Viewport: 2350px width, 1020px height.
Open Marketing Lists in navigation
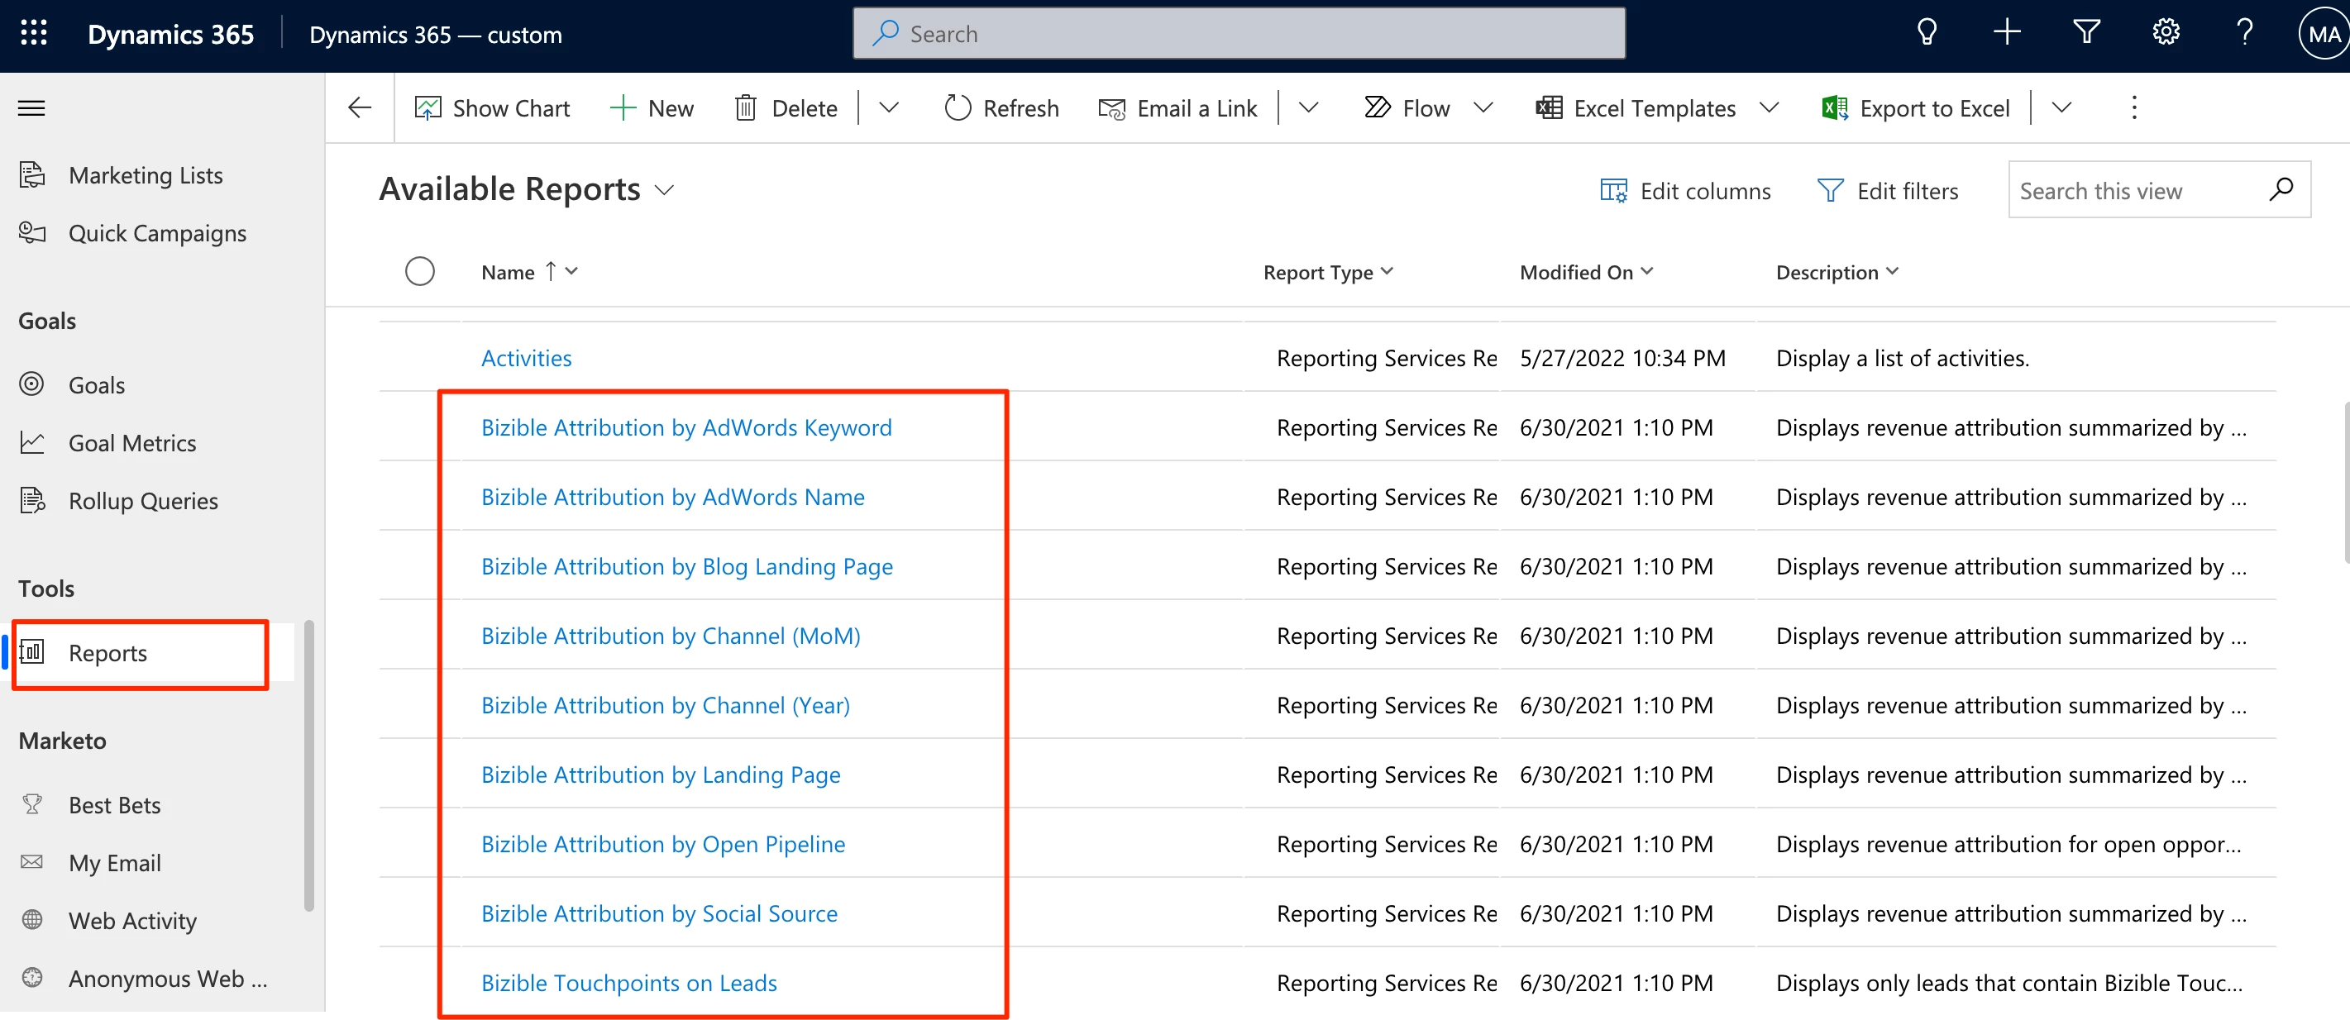pyautogui.click(x=145, y=175)
